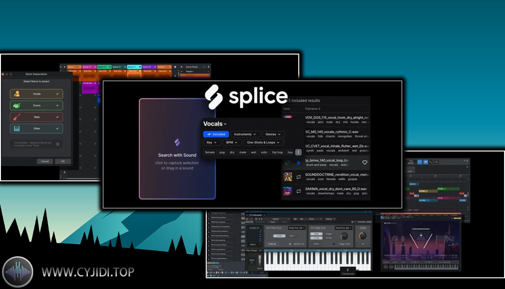Select the pop tag chip
The width and height of the screenshot is (505, 289).
[x=222, y=152]
